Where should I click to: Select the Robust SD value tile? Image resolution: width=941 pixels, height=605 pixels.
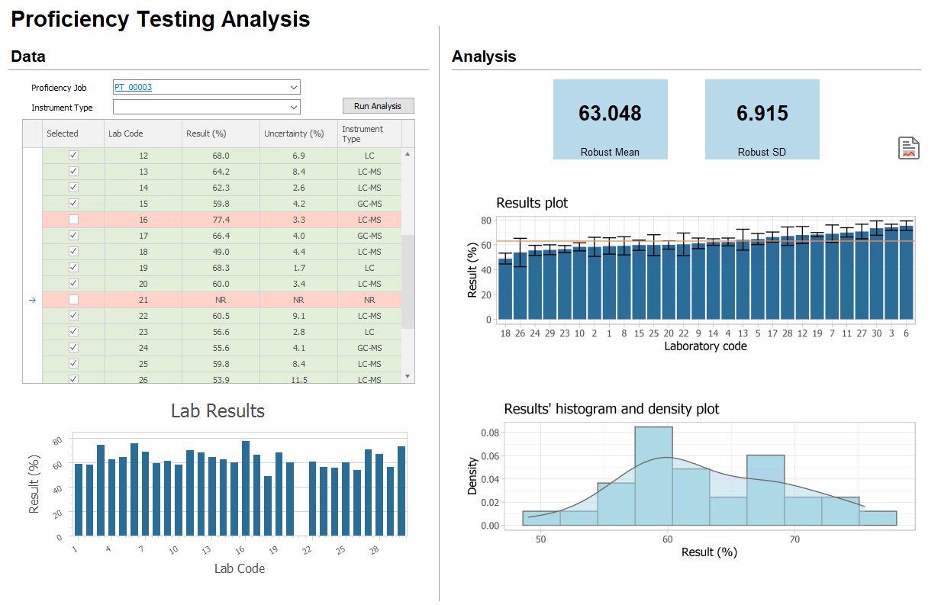point(762,119)
